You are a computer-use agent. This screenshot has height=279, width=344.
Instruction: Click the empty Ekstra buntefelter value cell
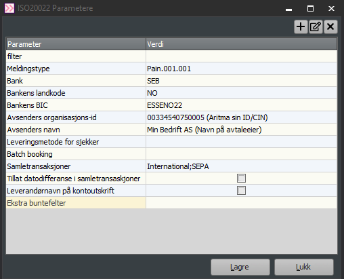coord(241,203)
